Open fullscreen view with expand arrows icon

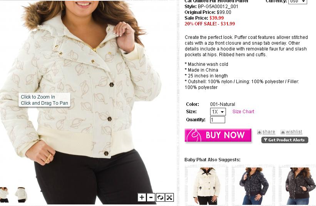(169, 197)
